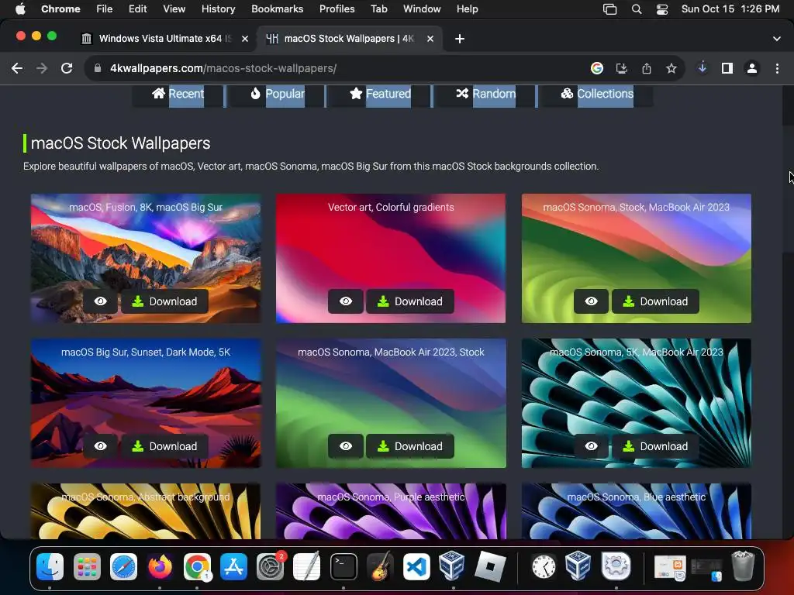Open a Random wallpaper
The height and width of the screenshot is (595, 794).
(x=486, y=94)
